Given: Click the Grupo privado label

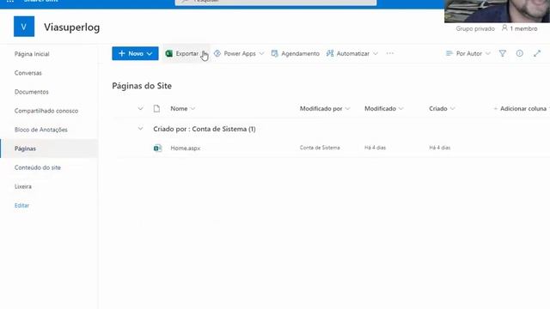Looking at the screenshot, I should 475,28.
